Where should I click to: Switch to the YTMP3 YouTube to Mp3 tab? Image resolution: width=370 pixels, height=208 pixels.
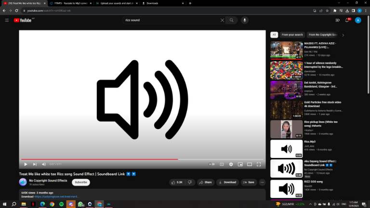coord(70,3)
